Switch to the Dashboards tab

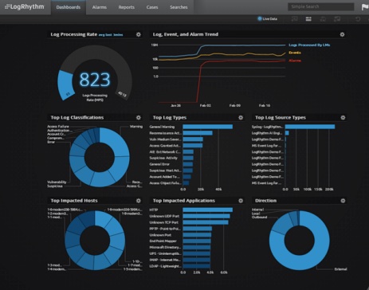69,7
